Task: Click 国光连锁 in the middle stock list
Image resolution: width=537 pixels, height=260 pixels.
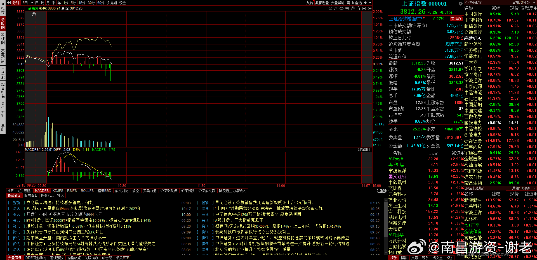Action: click(x=397, y=176)
